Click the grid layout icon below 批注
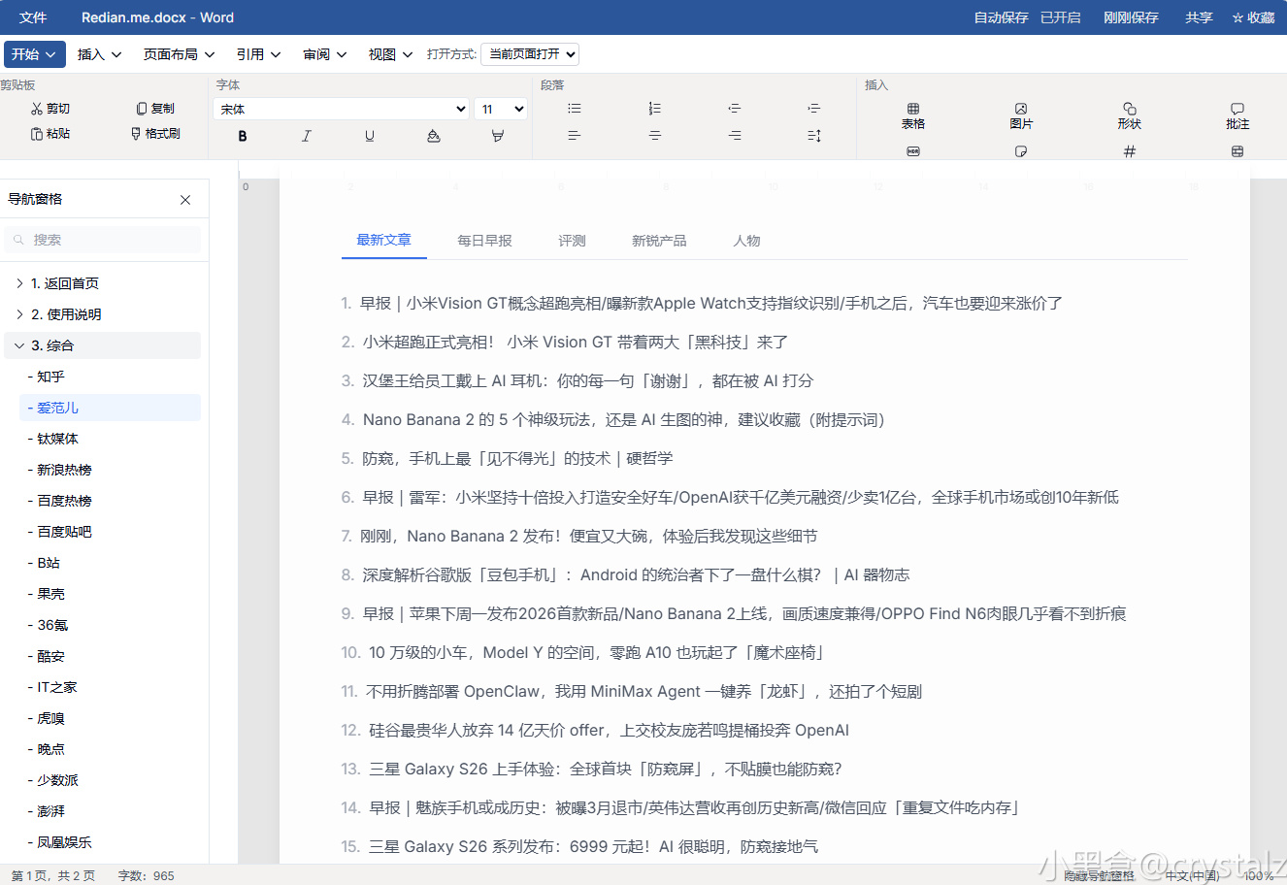This screenshot has height=885, width=1287. click(1237, 151)
